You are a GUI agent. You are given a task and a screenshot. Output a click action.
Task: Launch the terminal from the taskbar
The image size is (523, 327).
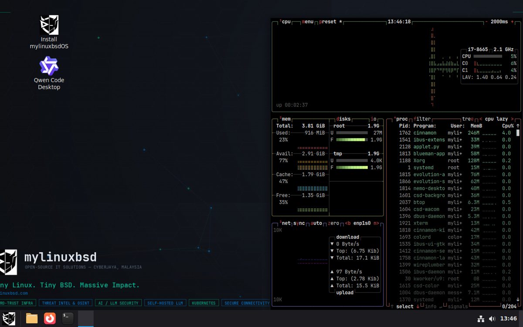68,318
